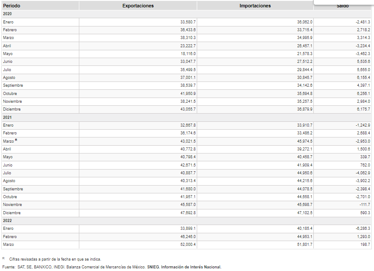Click the Saldo column header
The height and width of the screenshot is (271, 374).
pos(342,6)
